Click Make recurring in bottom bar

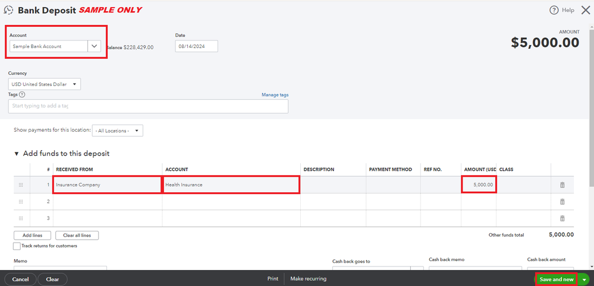click(309, 279)
